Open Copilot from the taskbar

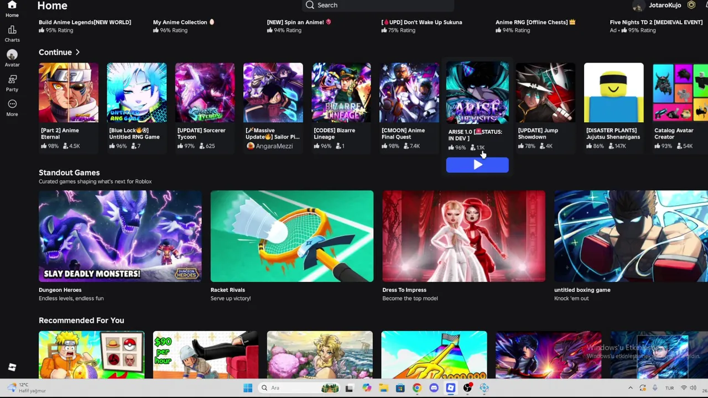tap(366, 388)
